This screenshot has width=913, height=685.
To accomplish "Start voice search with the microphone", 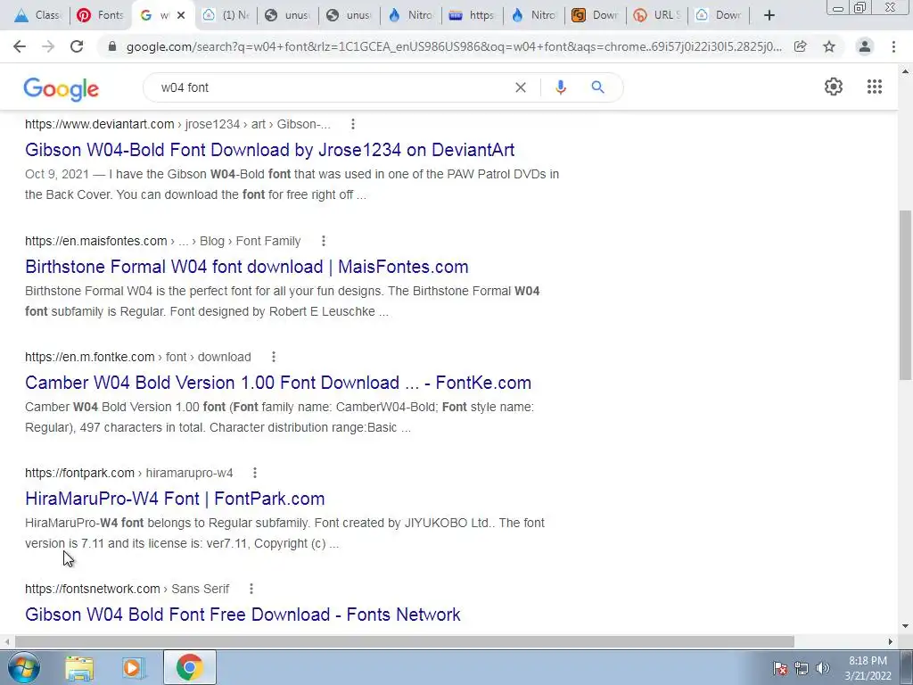I will point(560,87).
